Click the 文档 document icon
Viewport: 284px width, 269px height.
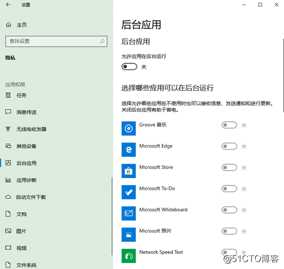pyautogui.click(x=8, y=214)
